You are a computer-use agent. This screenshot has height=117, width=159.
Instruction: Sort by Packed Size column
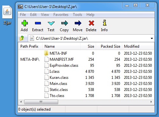[x=109, y=46]
